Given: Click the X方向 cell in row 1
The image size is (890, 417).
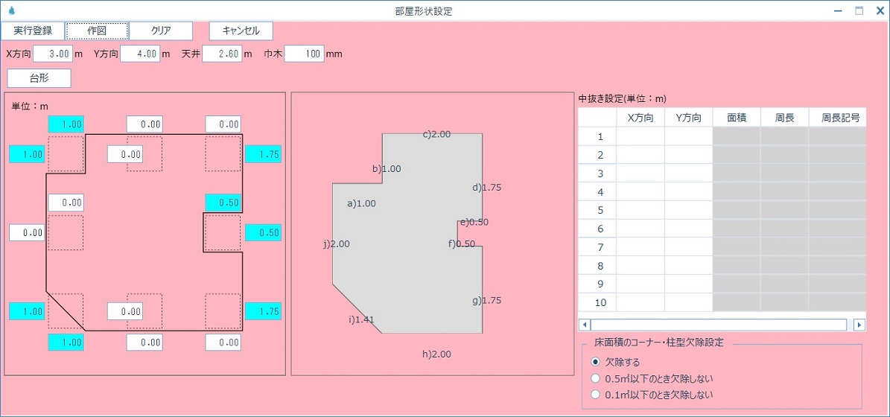Looking at the screenshot, I should click(641, 136).
